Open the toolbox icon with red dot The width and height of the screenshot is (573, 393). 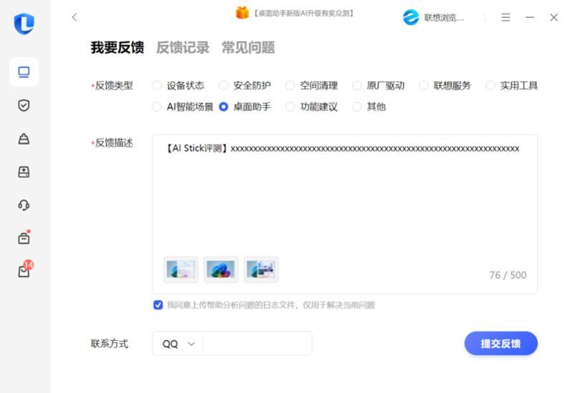(x=24, y=238)
